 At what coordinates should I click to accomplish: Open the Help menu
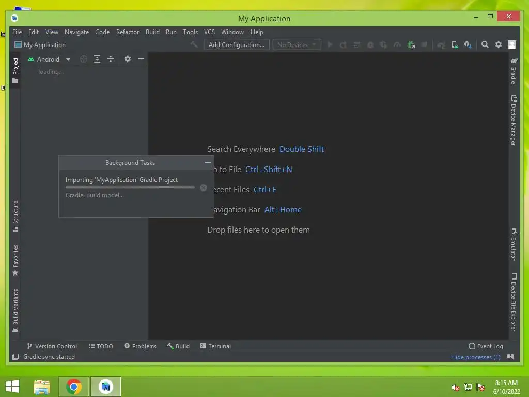coord(257,32)
